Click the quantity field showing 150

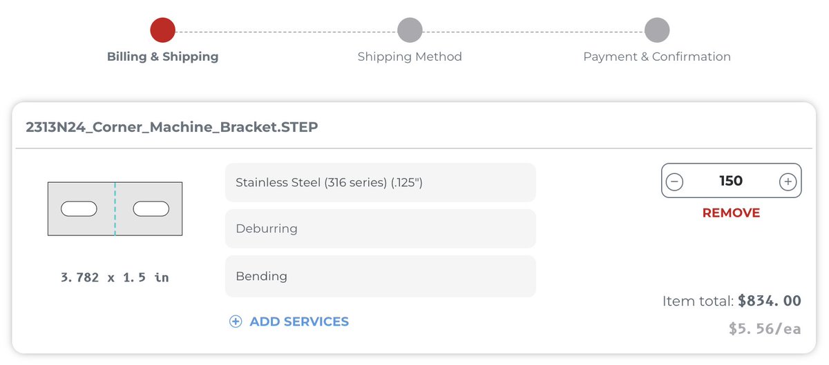pyautogui.click(x=731, y=181)
